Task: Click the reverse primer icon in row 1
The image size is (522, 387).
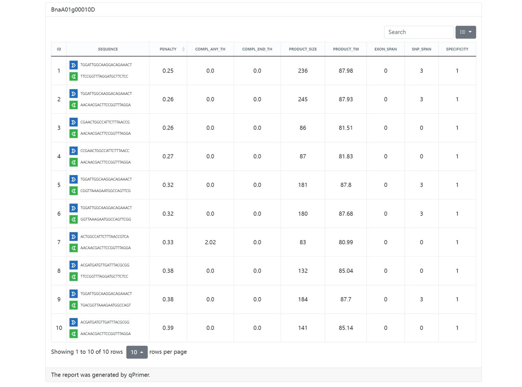Action: click(73, 76)
